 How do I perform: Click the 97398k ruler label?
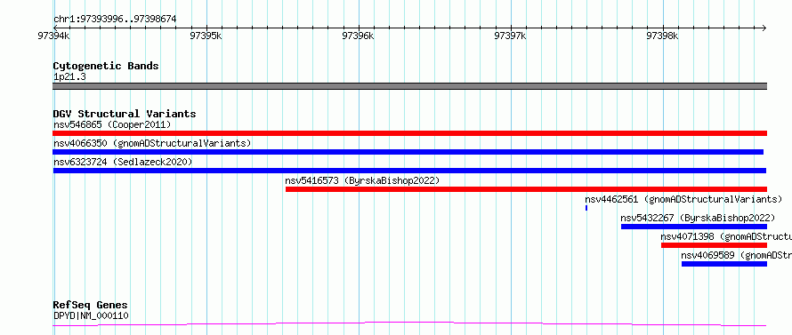(x=663, y=36)
